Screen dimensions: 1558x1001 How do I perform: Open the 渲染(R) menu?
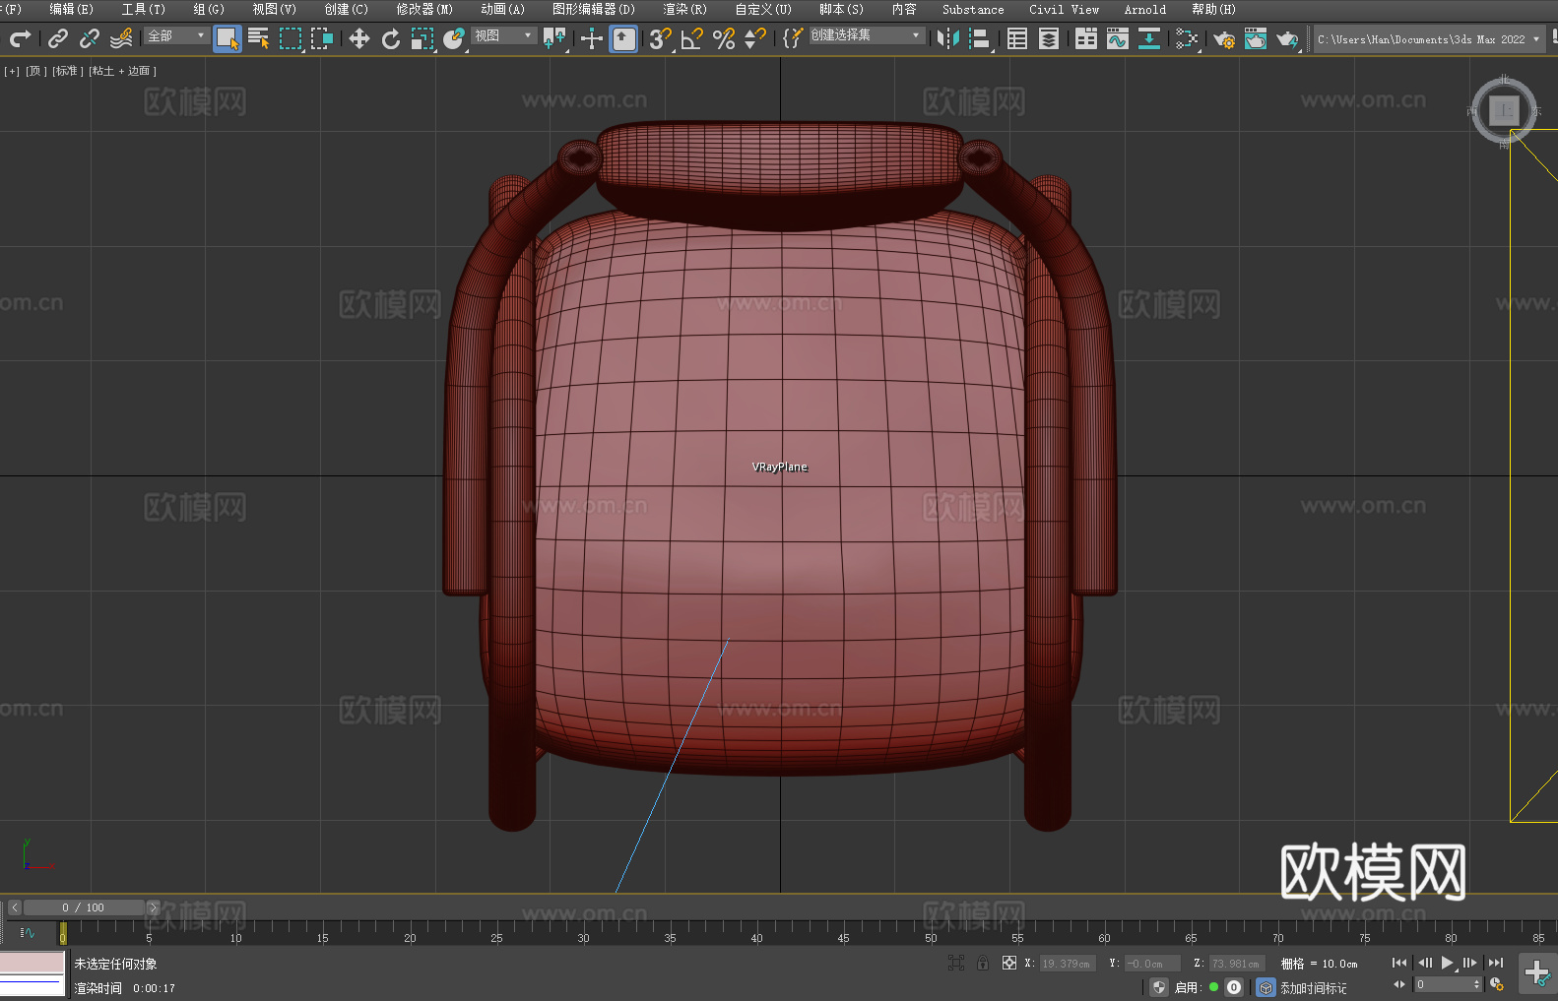684,9
